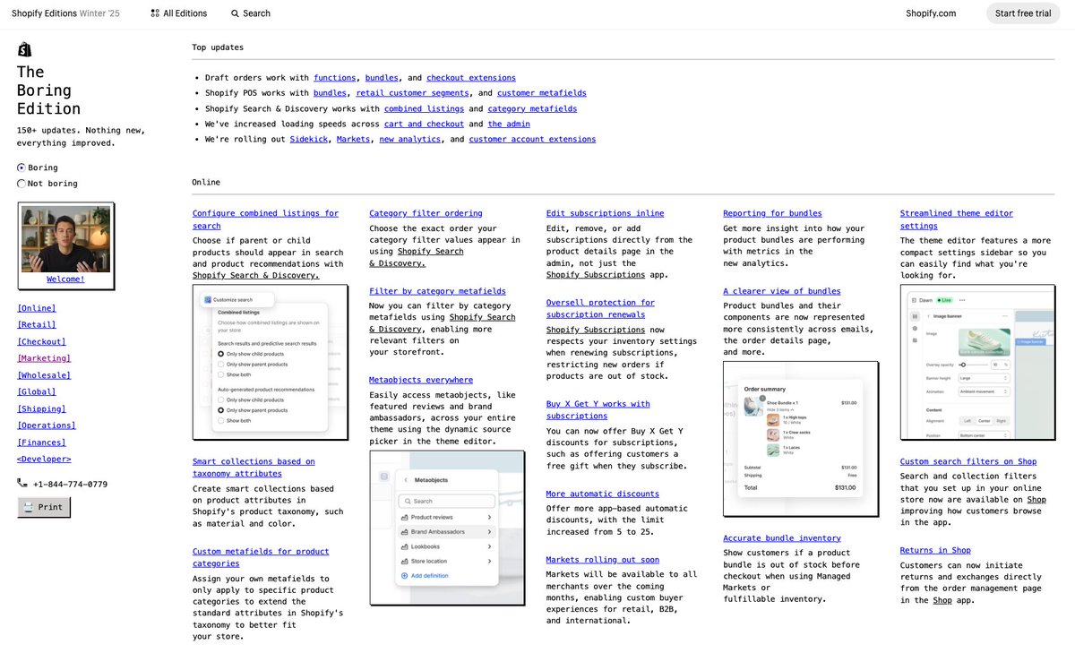This screenshot has height=653, width=1075.
Task: Select the Boring radio option
Action: point(21,168)
